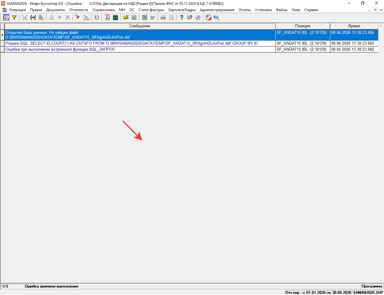Open the Зарплата/Кадры menu
The width and height of the screenshot is (384, 295).
(182, 10)
